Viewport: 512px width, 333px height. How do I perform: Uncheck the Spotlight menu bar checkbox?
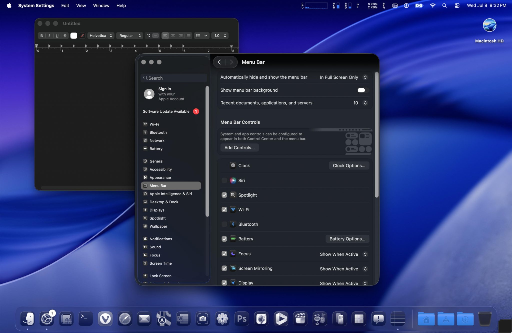click(224, 195)
